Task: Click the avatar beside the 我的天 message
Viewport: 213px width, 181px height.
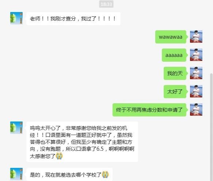Action: tap(196, 73)
